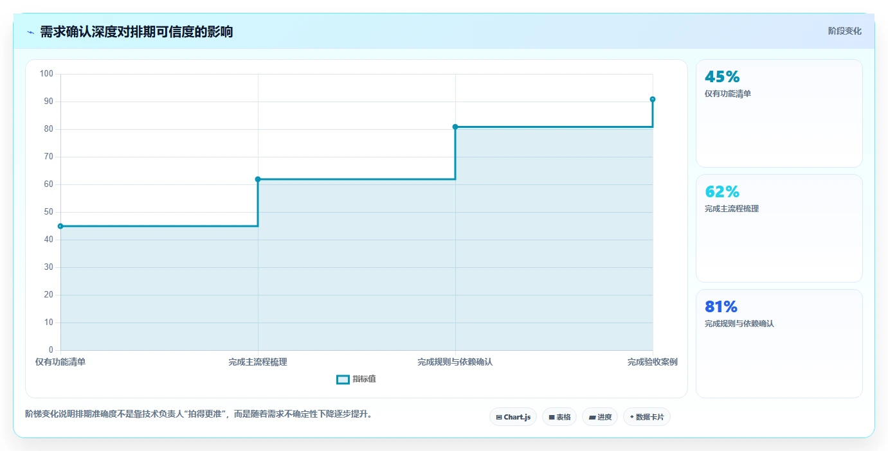Viewport: 888px width, 451px height.
Task: Click the y-axis label 50
Action: [x=49, y=212]
